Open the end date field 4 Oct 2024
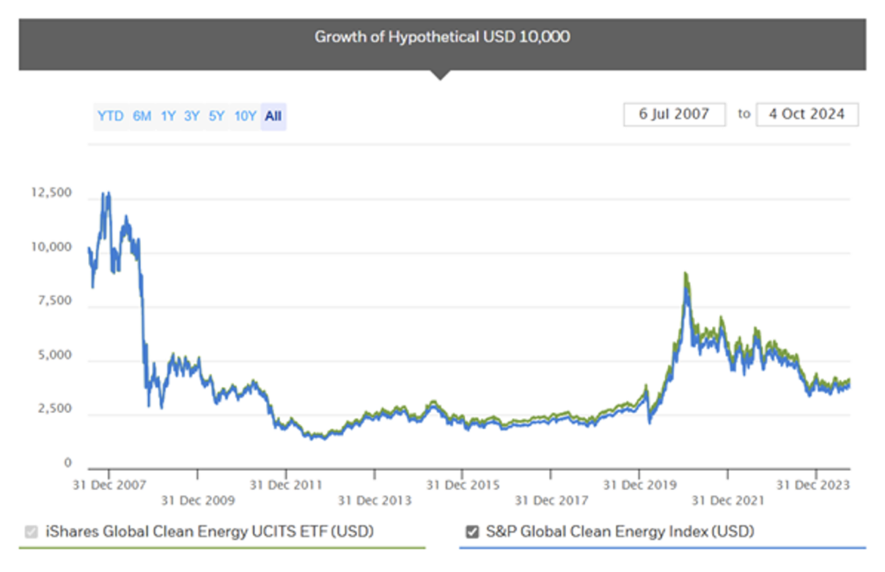Screen dimensions: 885x572 coord(806,114)
